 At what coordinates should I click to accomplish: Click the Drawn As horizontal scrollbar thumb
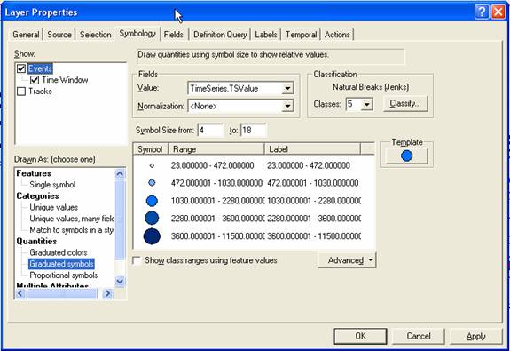pos(61,293)
